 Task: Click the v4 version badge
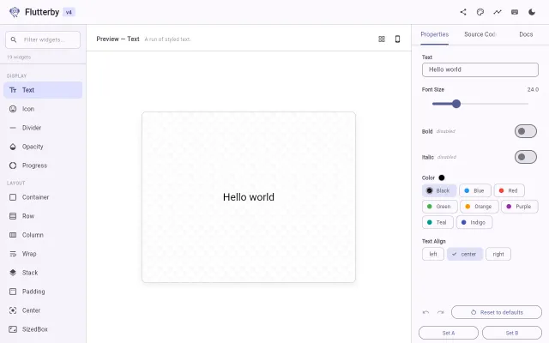pyautogui.click(x=69, y=12)
